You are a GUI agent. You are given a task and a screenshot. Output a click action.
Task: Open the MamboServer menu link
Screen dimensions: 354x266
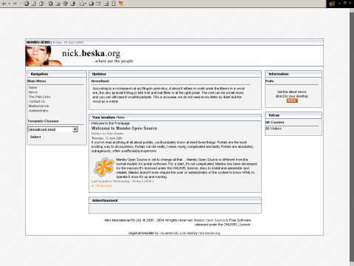pos(38,106)
